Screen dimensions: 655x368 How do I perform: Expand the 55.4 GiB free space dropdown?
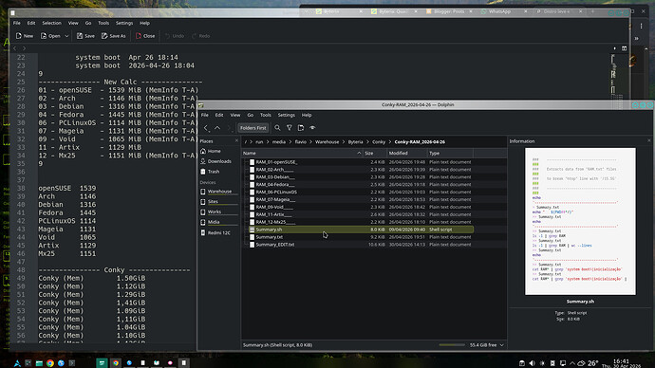[x=502, y=345]
